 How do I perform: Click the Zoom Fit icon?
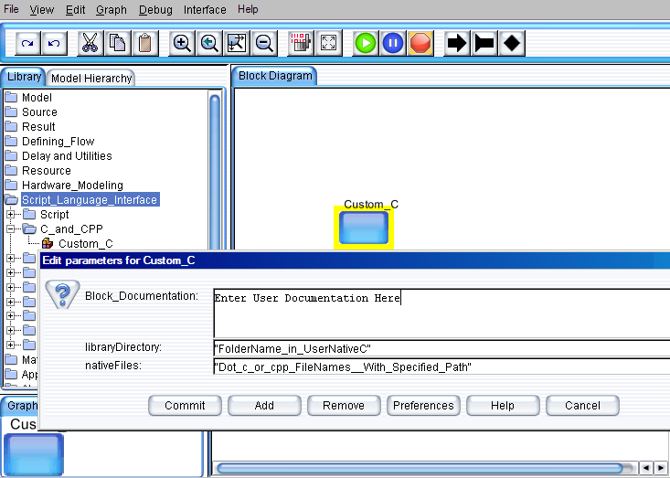click(x=237, y=43)
